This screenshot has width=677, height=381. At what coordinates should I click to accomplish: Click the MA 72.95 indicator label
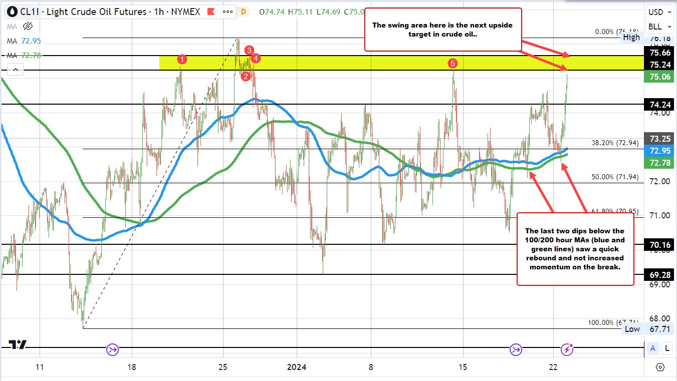(22, 41)
